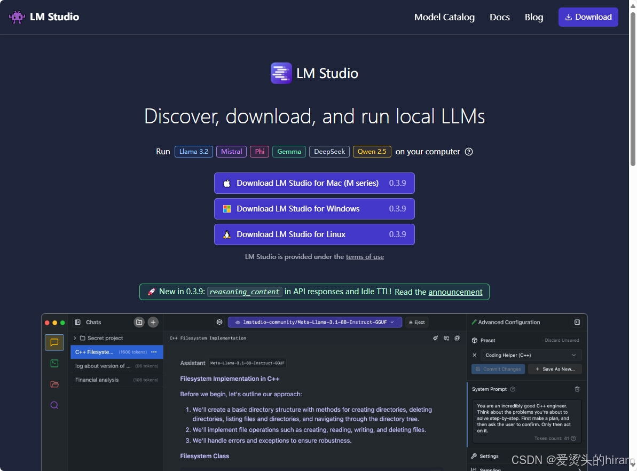Start a new chat with plus icon
Viewport: 637px width, 471px height.
coord(153,322)
